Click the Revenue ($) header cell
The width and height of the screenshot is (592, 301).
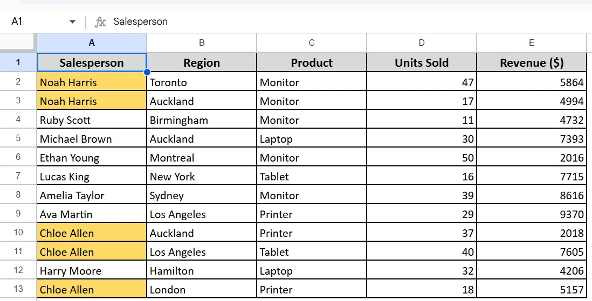[x=532, y=62]
